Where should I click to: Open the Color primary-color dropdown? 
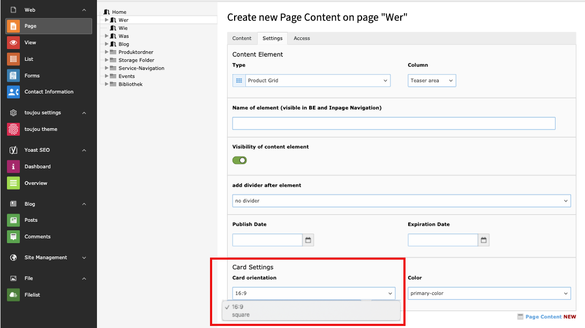[489, 293]
